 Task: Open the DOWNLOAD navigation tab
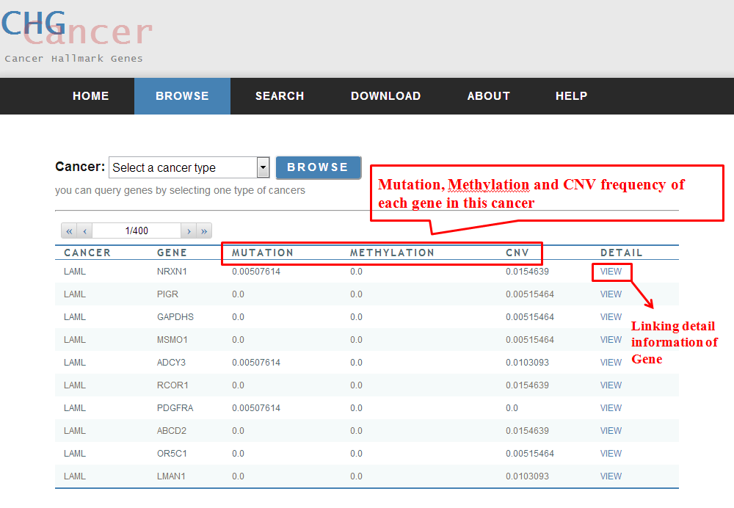[385, 96]
